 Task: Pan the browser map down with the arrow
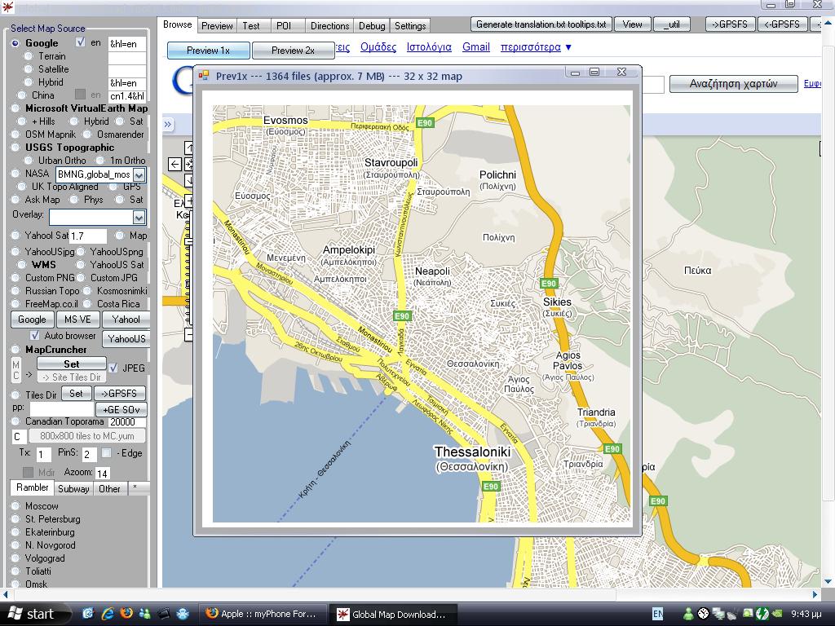tap(188, 181)
